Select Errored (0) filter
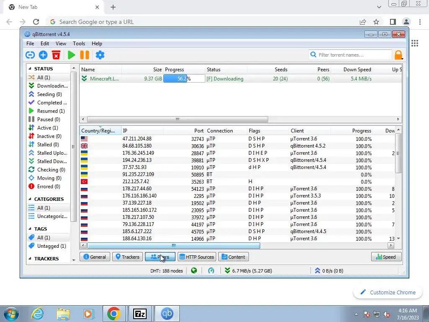Viewport: 429px width, 322px height. click(48, 187)
